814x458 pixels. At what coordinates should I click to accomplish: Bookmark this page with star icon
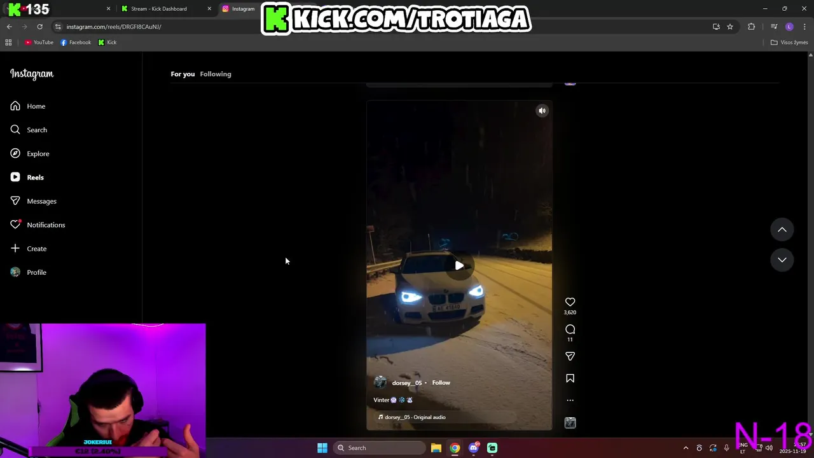(x=730, y=27)
